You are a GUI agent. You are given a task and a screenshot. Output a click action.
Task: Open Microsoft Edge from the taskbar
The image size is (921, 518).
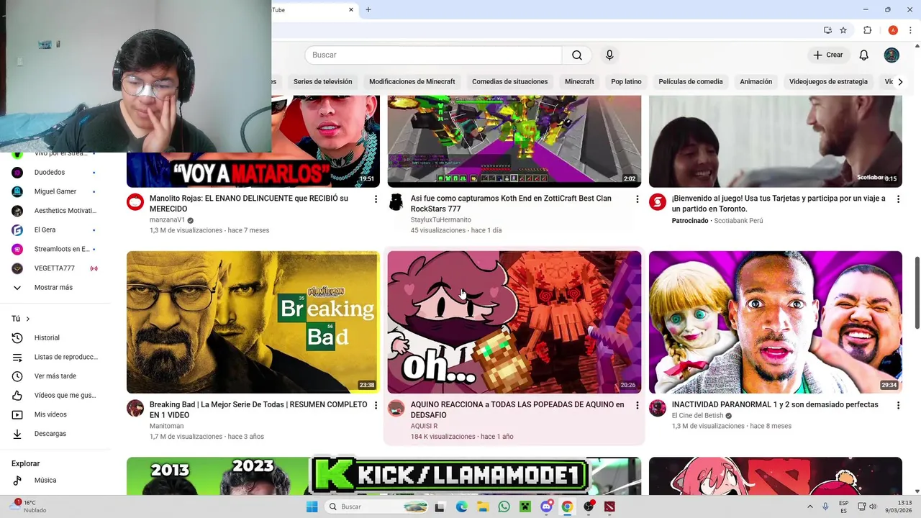click(461, 506)
